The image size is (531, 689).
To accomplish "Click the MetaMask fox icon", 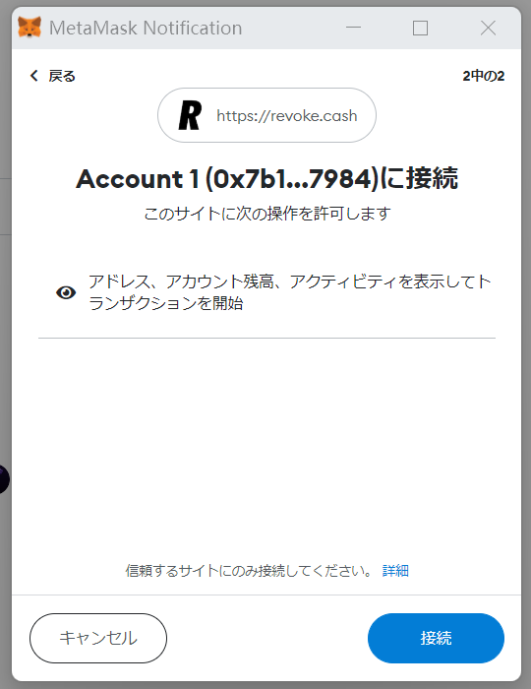I will (x=29, y=28).
